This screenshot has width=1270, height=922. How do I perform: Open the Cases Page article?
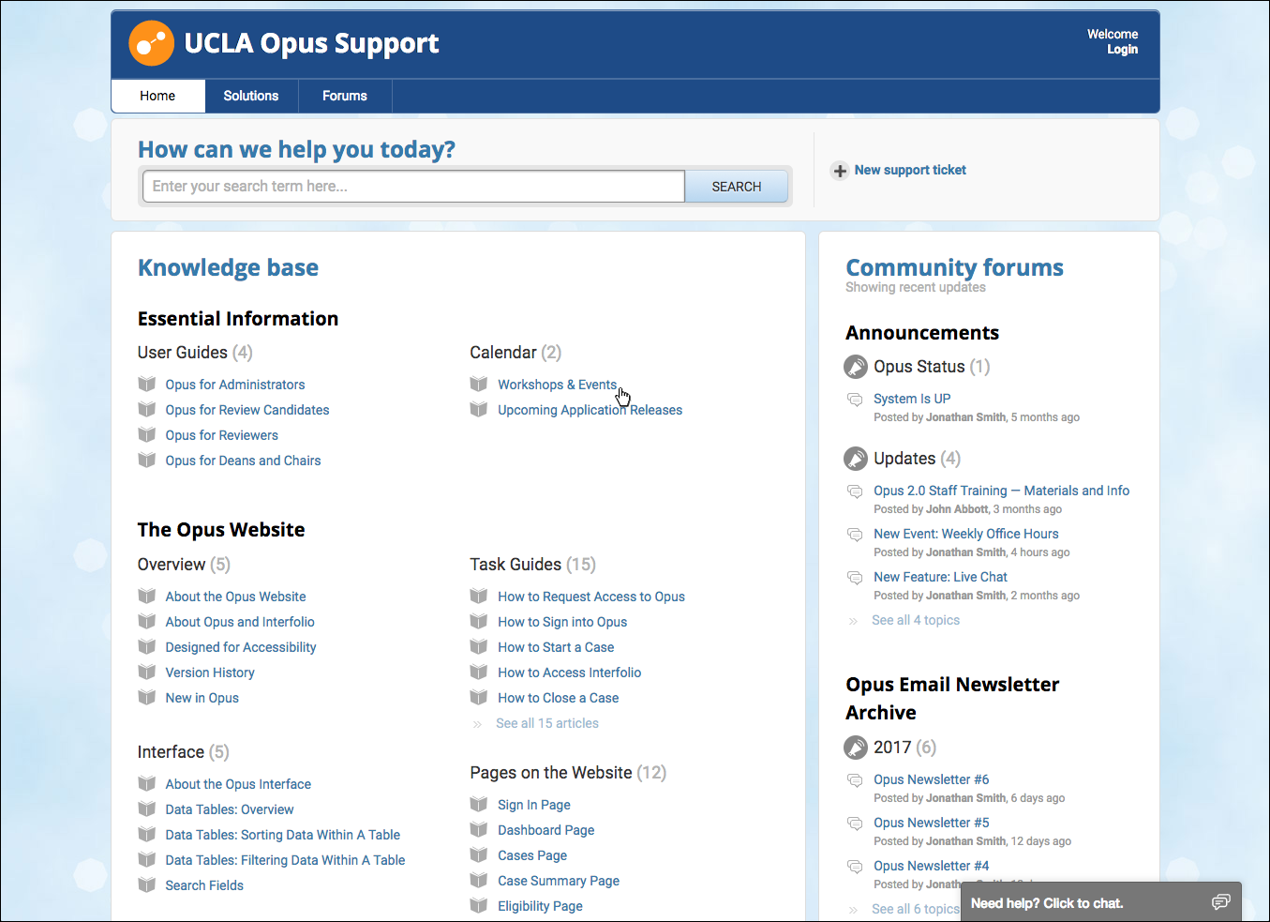532,855
